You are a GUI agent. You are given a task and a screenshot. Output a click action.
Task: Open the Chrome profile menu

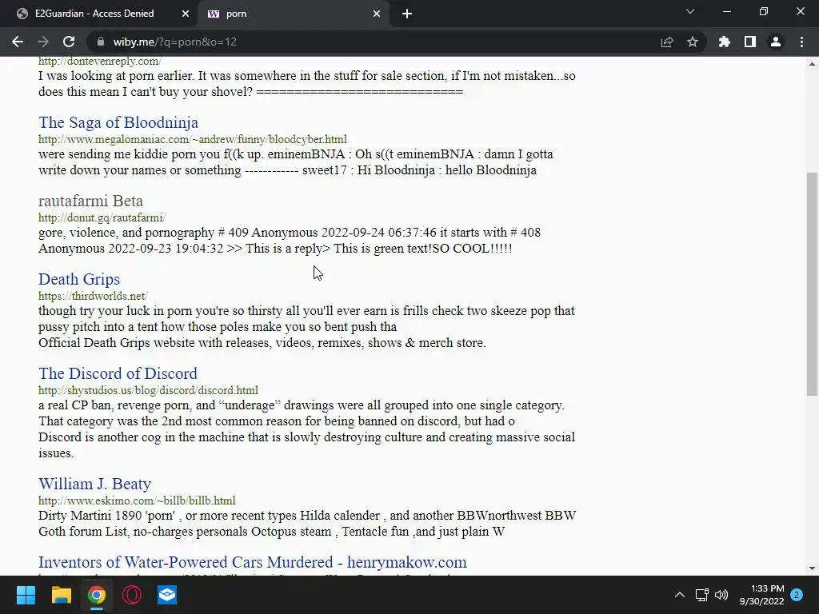point(776,42)
